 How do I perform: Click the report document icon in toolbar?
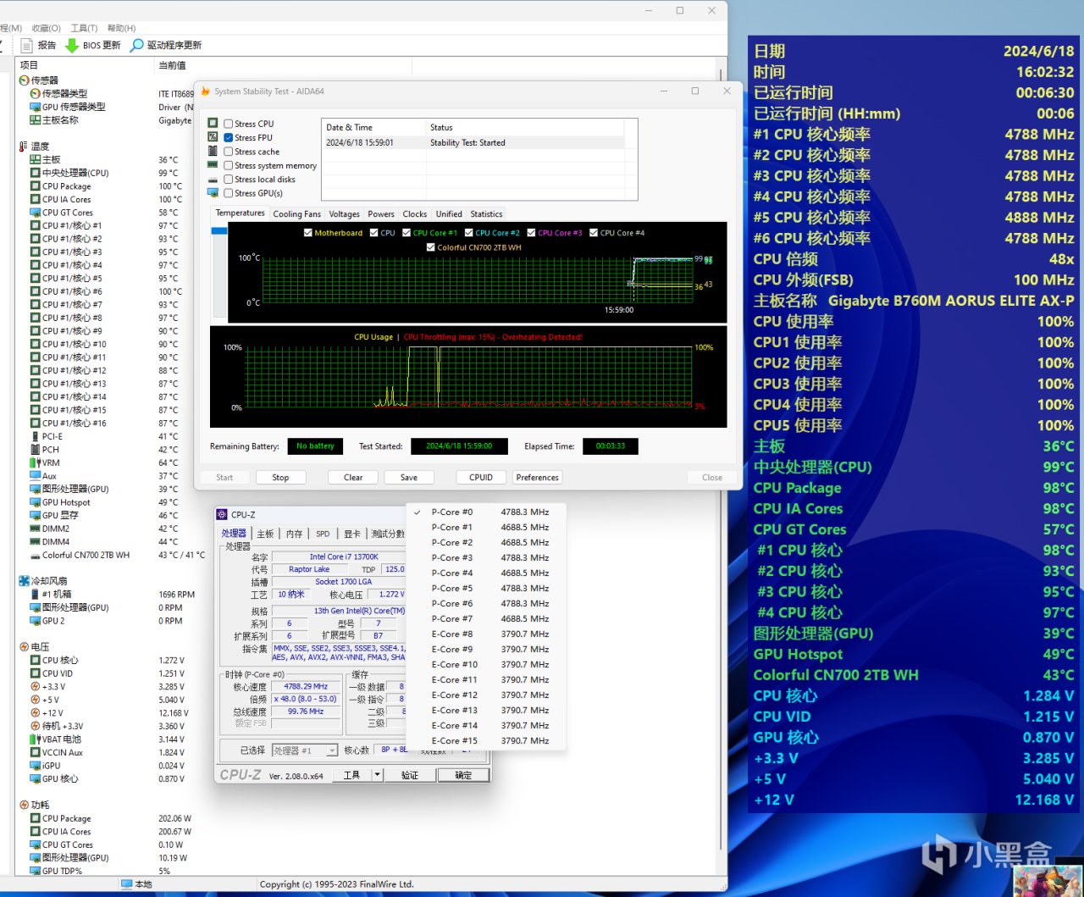pyautogui.click(x=27, y=45)
